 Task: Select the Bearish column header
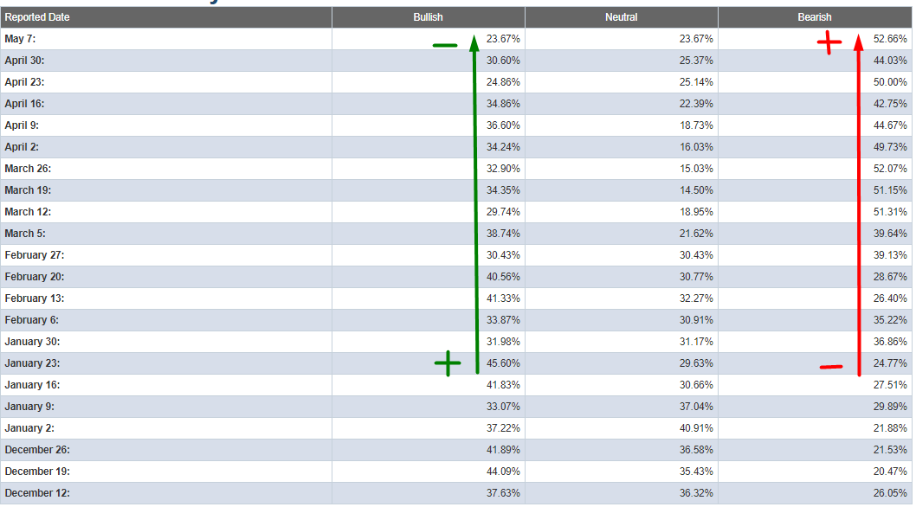[x=814, y=17]
